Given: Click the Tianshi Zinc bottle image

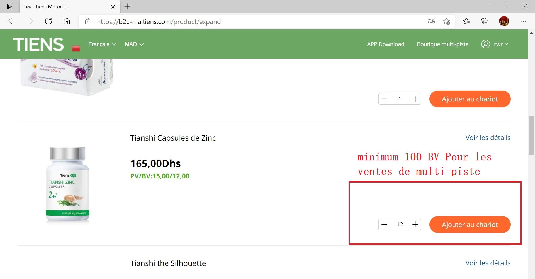Looking at the screenshot, I should (68, 184).
